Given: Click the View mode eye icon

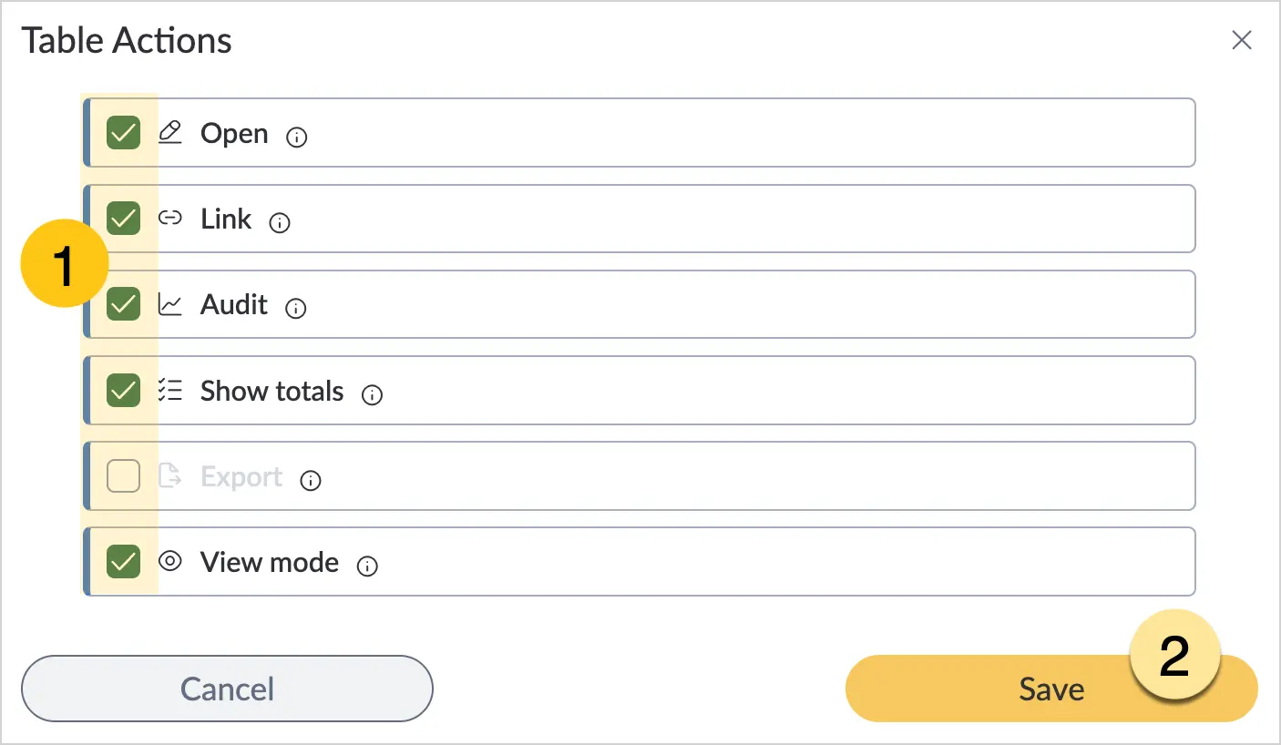Looking at the screenshot, I should [170, 561].
